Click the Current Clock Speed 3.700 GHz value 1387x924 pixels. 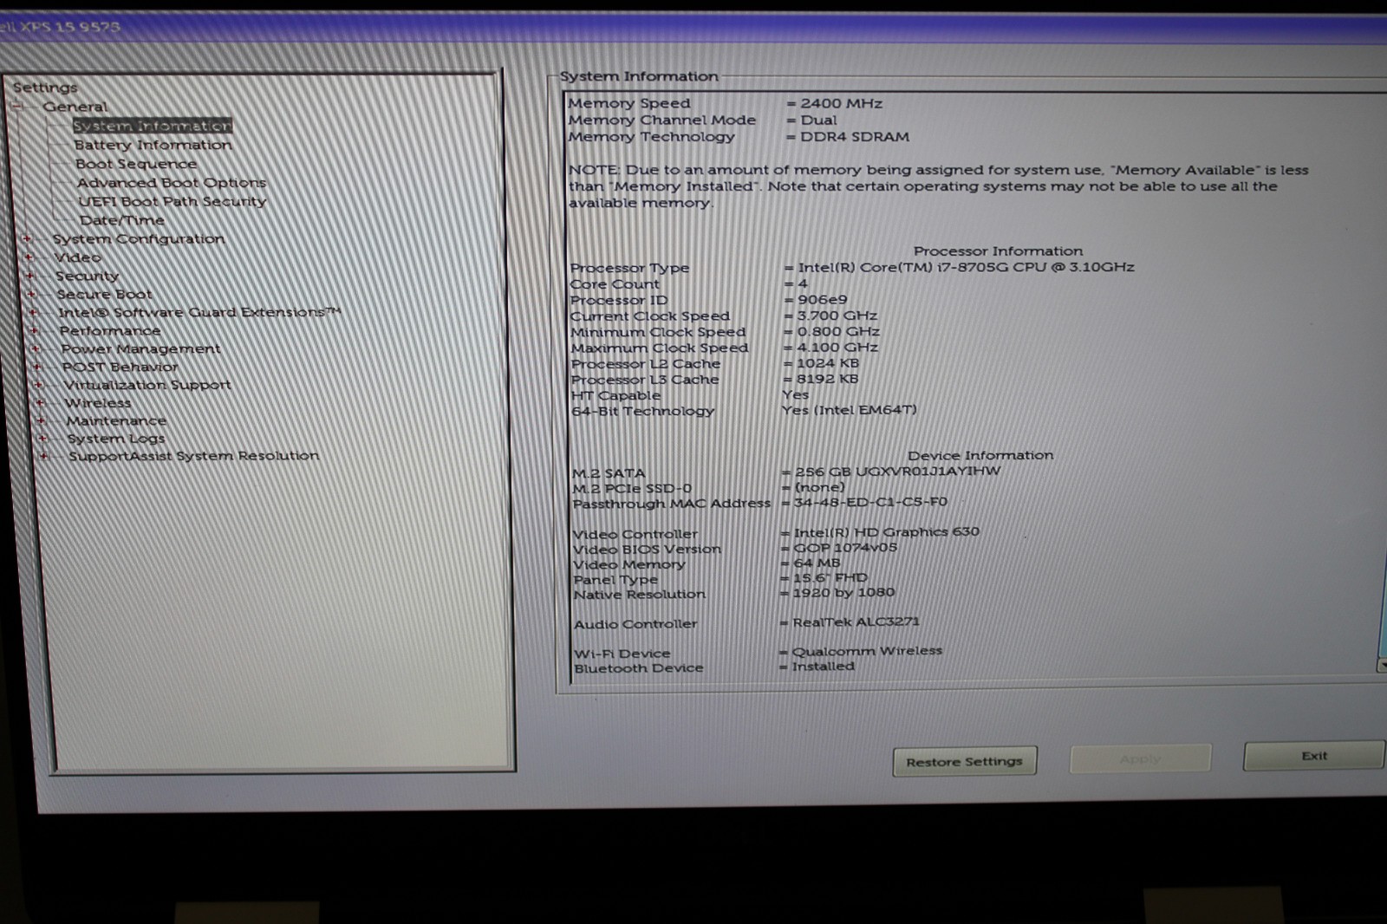click(837, 316)
